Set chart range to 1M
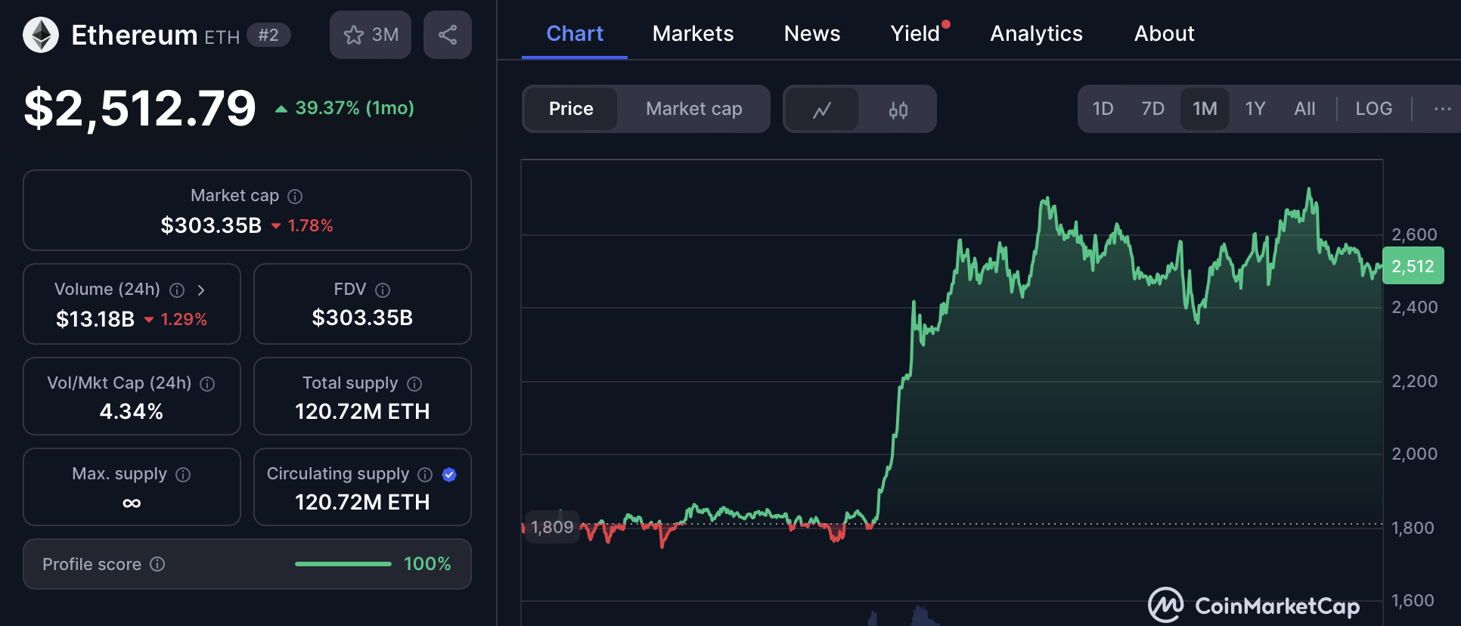This screenshot has height=626, width=1461. [x=1205, y=109]
